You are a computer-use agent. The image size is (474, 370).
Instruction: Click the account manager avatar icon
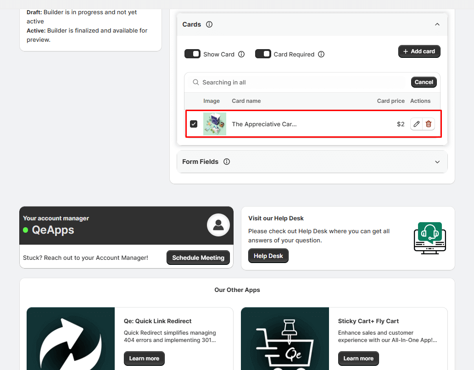[x=218, y=225]
